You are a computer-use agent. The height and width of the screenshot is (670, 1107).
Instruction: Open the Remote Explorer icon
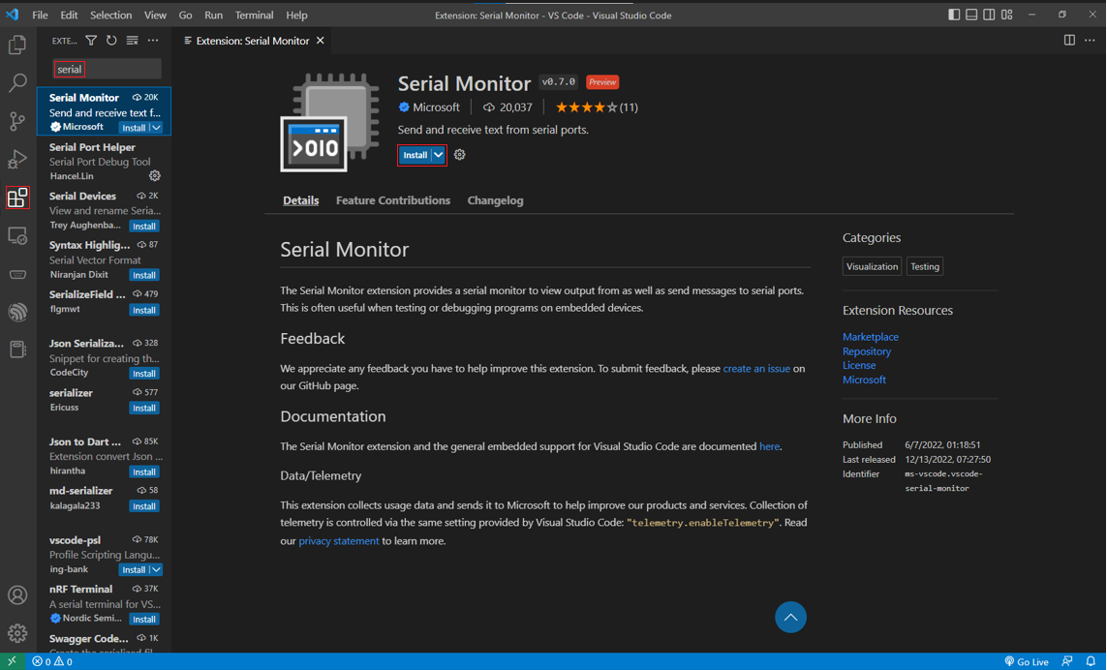pyautogui.click(x=16, y=235)
